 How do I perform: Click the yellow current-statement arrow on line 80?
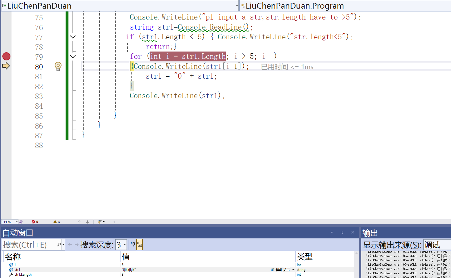(x=6, y=66)
